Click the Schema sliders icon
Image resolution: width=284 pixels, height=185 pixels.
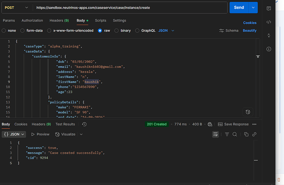pos(221,30)
